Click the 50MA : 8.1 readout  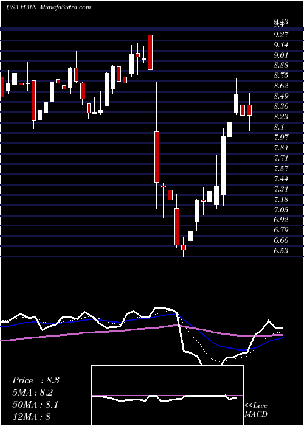35,404
